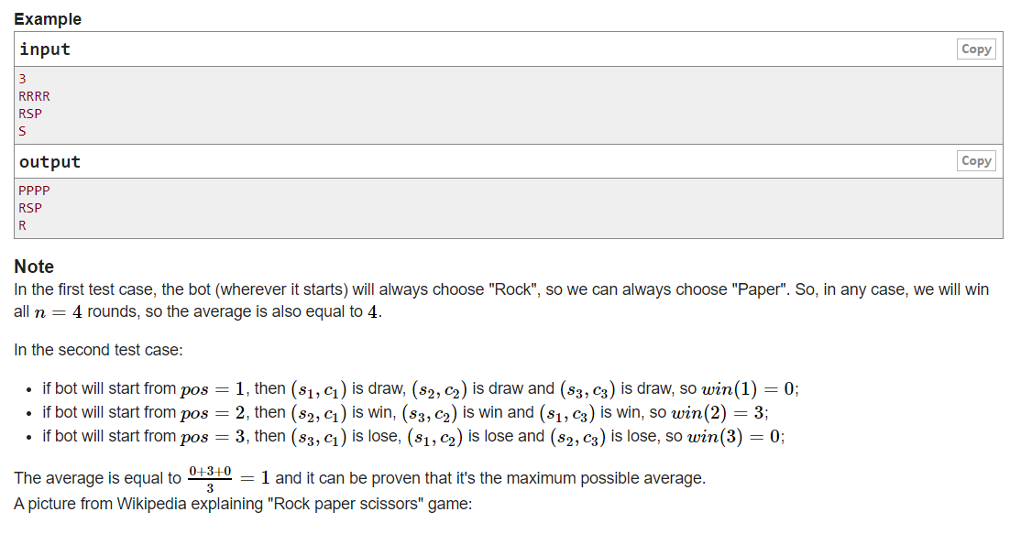Click the "output" section title

coord(49,162)
